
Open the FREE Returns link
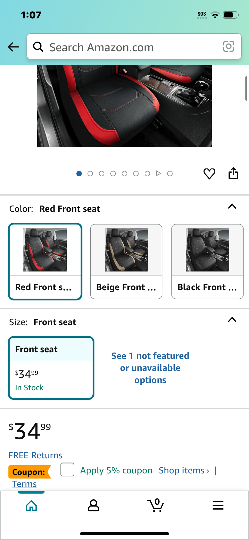pos(35,455)
